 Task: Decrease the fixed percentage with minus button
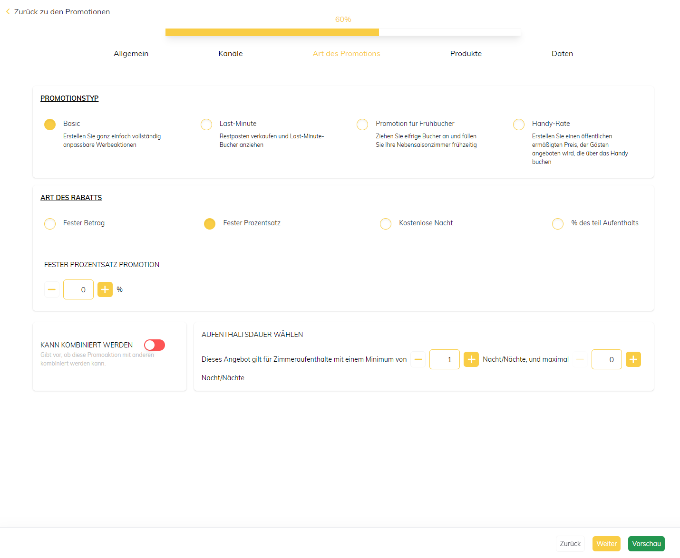(x=52, y=289)
